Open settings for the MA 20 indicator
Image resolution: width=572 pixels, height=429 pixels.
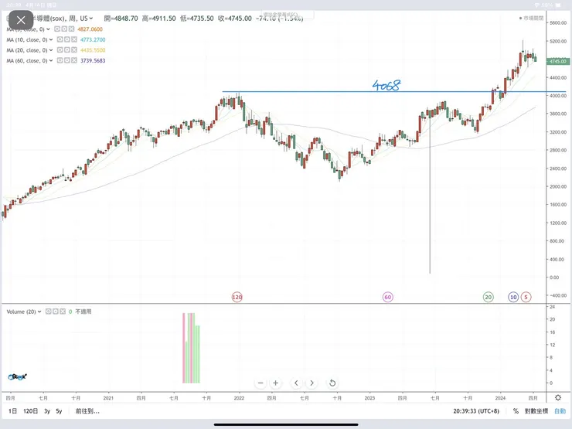pos(67,50)
